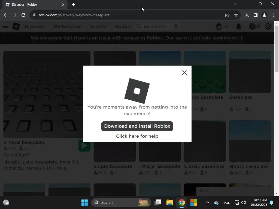This screenshot has height=209, width=279.
Task: Click the address bar URL
Action: [x=74, y=15]
